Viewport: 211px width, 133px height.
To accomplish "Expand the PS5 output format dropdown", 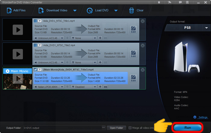I will tap(206, 28).
